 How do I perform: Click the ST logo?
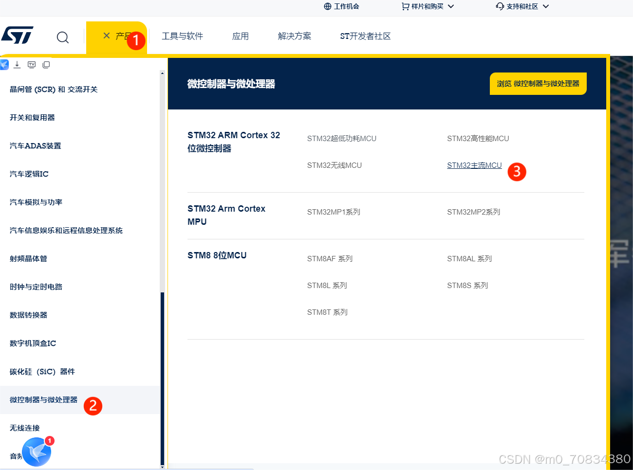coord(18,35)
